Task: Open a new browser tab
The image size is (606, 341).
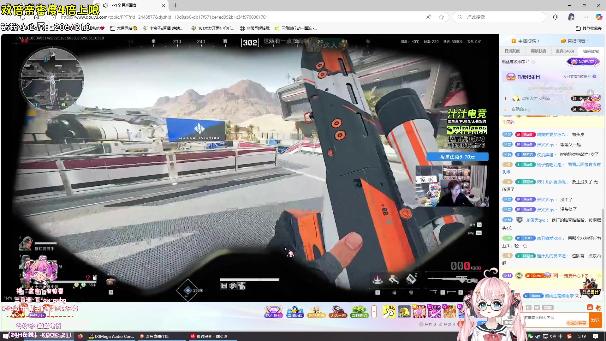Action: tap(175, 5)
